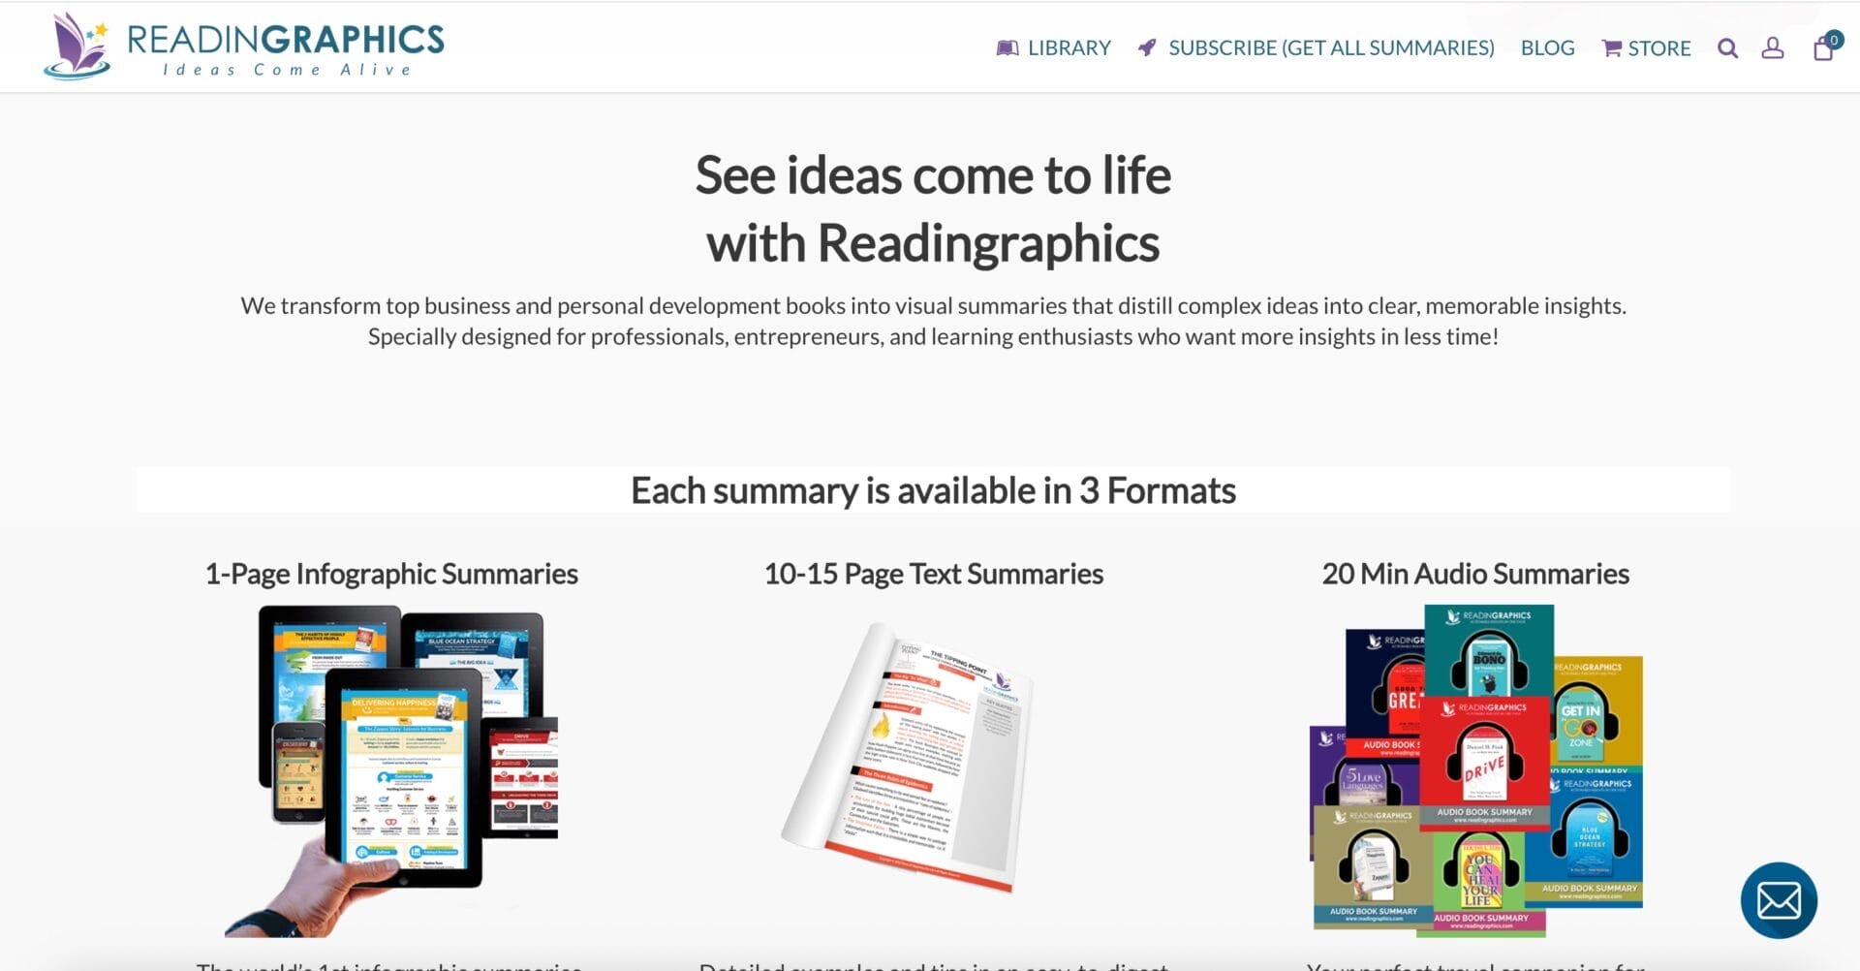Click the 'You Can Heal Your Life' audio cover
This screenshot has width=1860, height=971.
point(1479,882)
